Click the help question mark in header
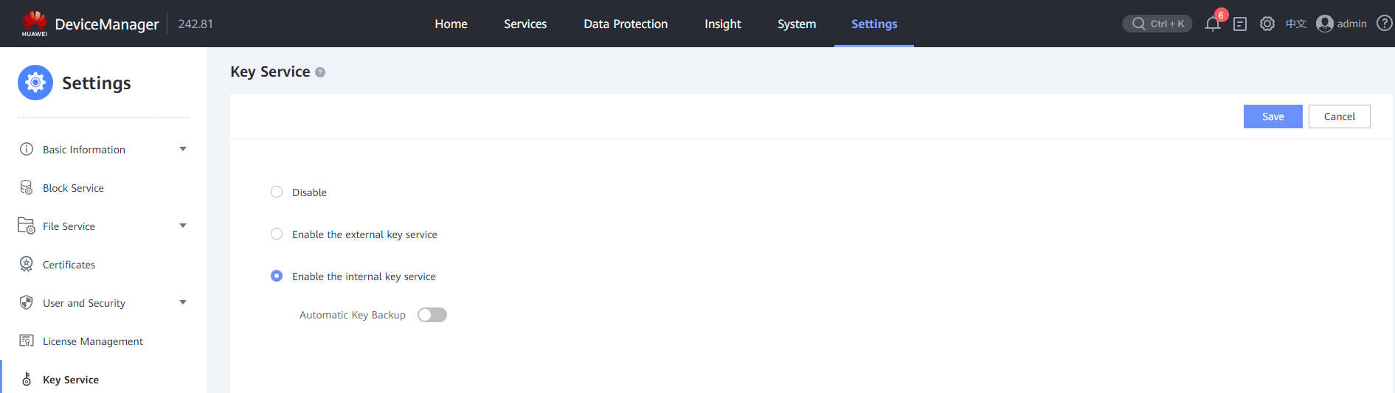This screenshot has height=393, width=1395. tap(1384, 24)
